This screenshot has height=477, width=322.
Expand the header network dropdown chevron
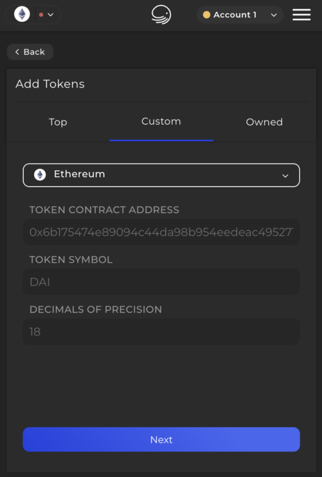[51, 15]
